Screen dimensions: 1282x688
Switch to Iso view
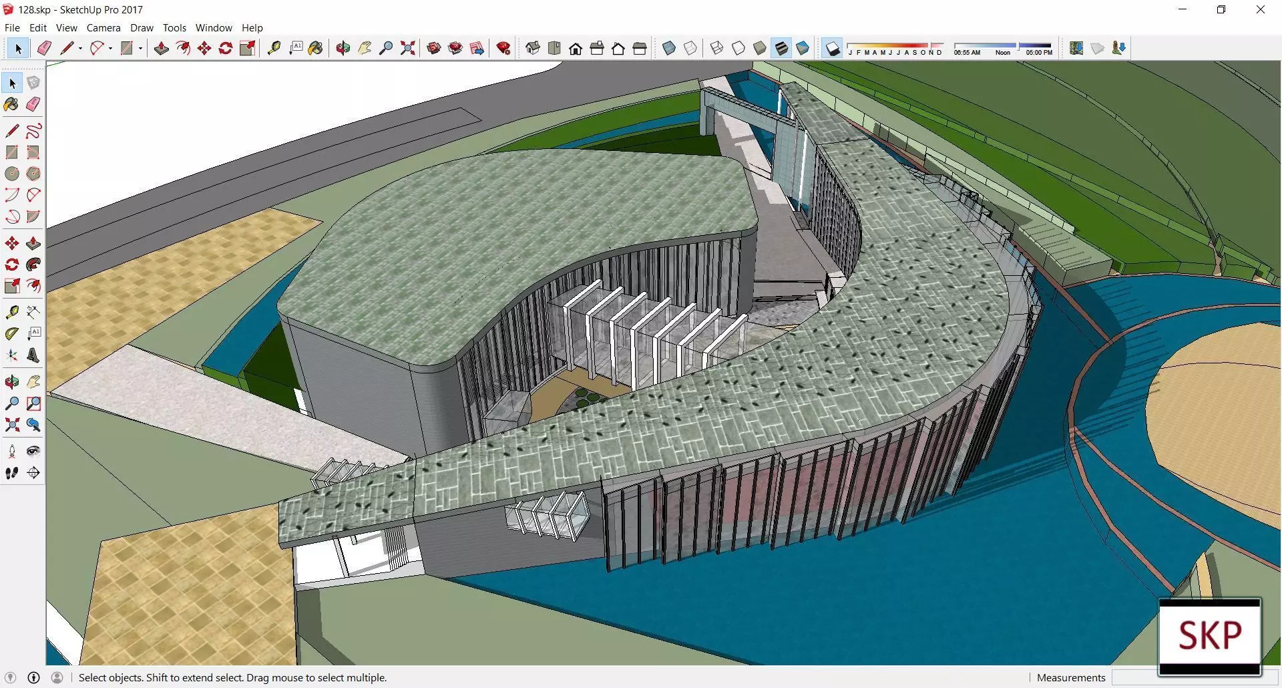coord(533,48)
